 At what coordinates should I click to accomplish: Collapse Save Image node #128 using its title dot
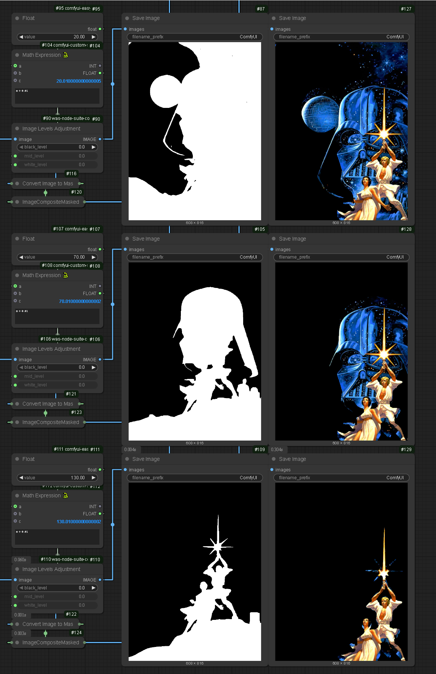pyautogui.click(x=274, y=239)
